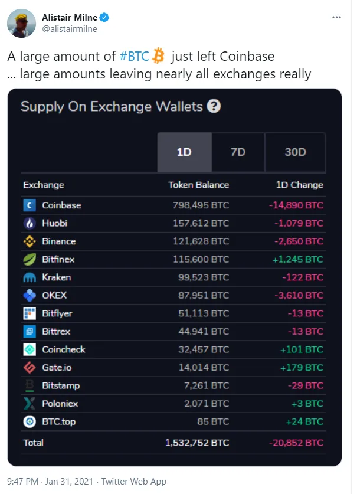The image size is (357, 494).
Task: Click the OKEX logo icon
Action: coord(30,295)
